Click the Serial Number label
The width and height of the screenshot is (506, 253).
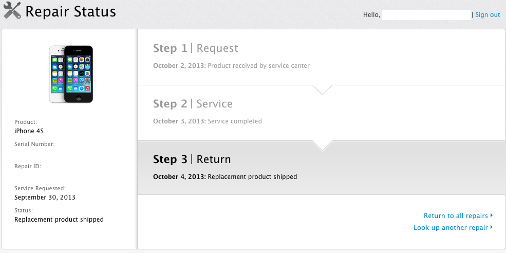(34, 144)
